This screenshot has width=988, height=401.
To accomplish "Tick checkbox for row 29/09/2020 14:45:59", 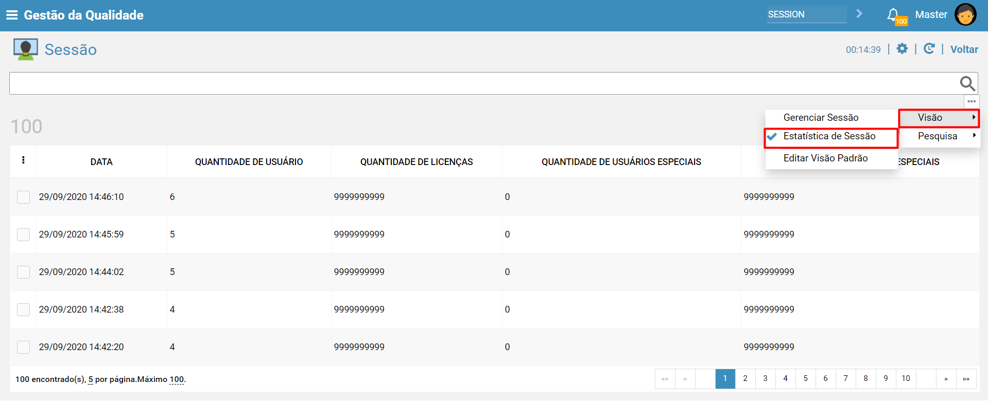I will (24, 234).
